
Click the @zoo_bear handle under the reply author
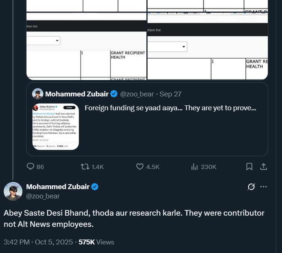43,196
